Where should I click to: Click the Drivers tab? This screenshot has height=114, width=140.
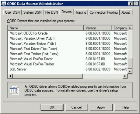click(67, 12)
